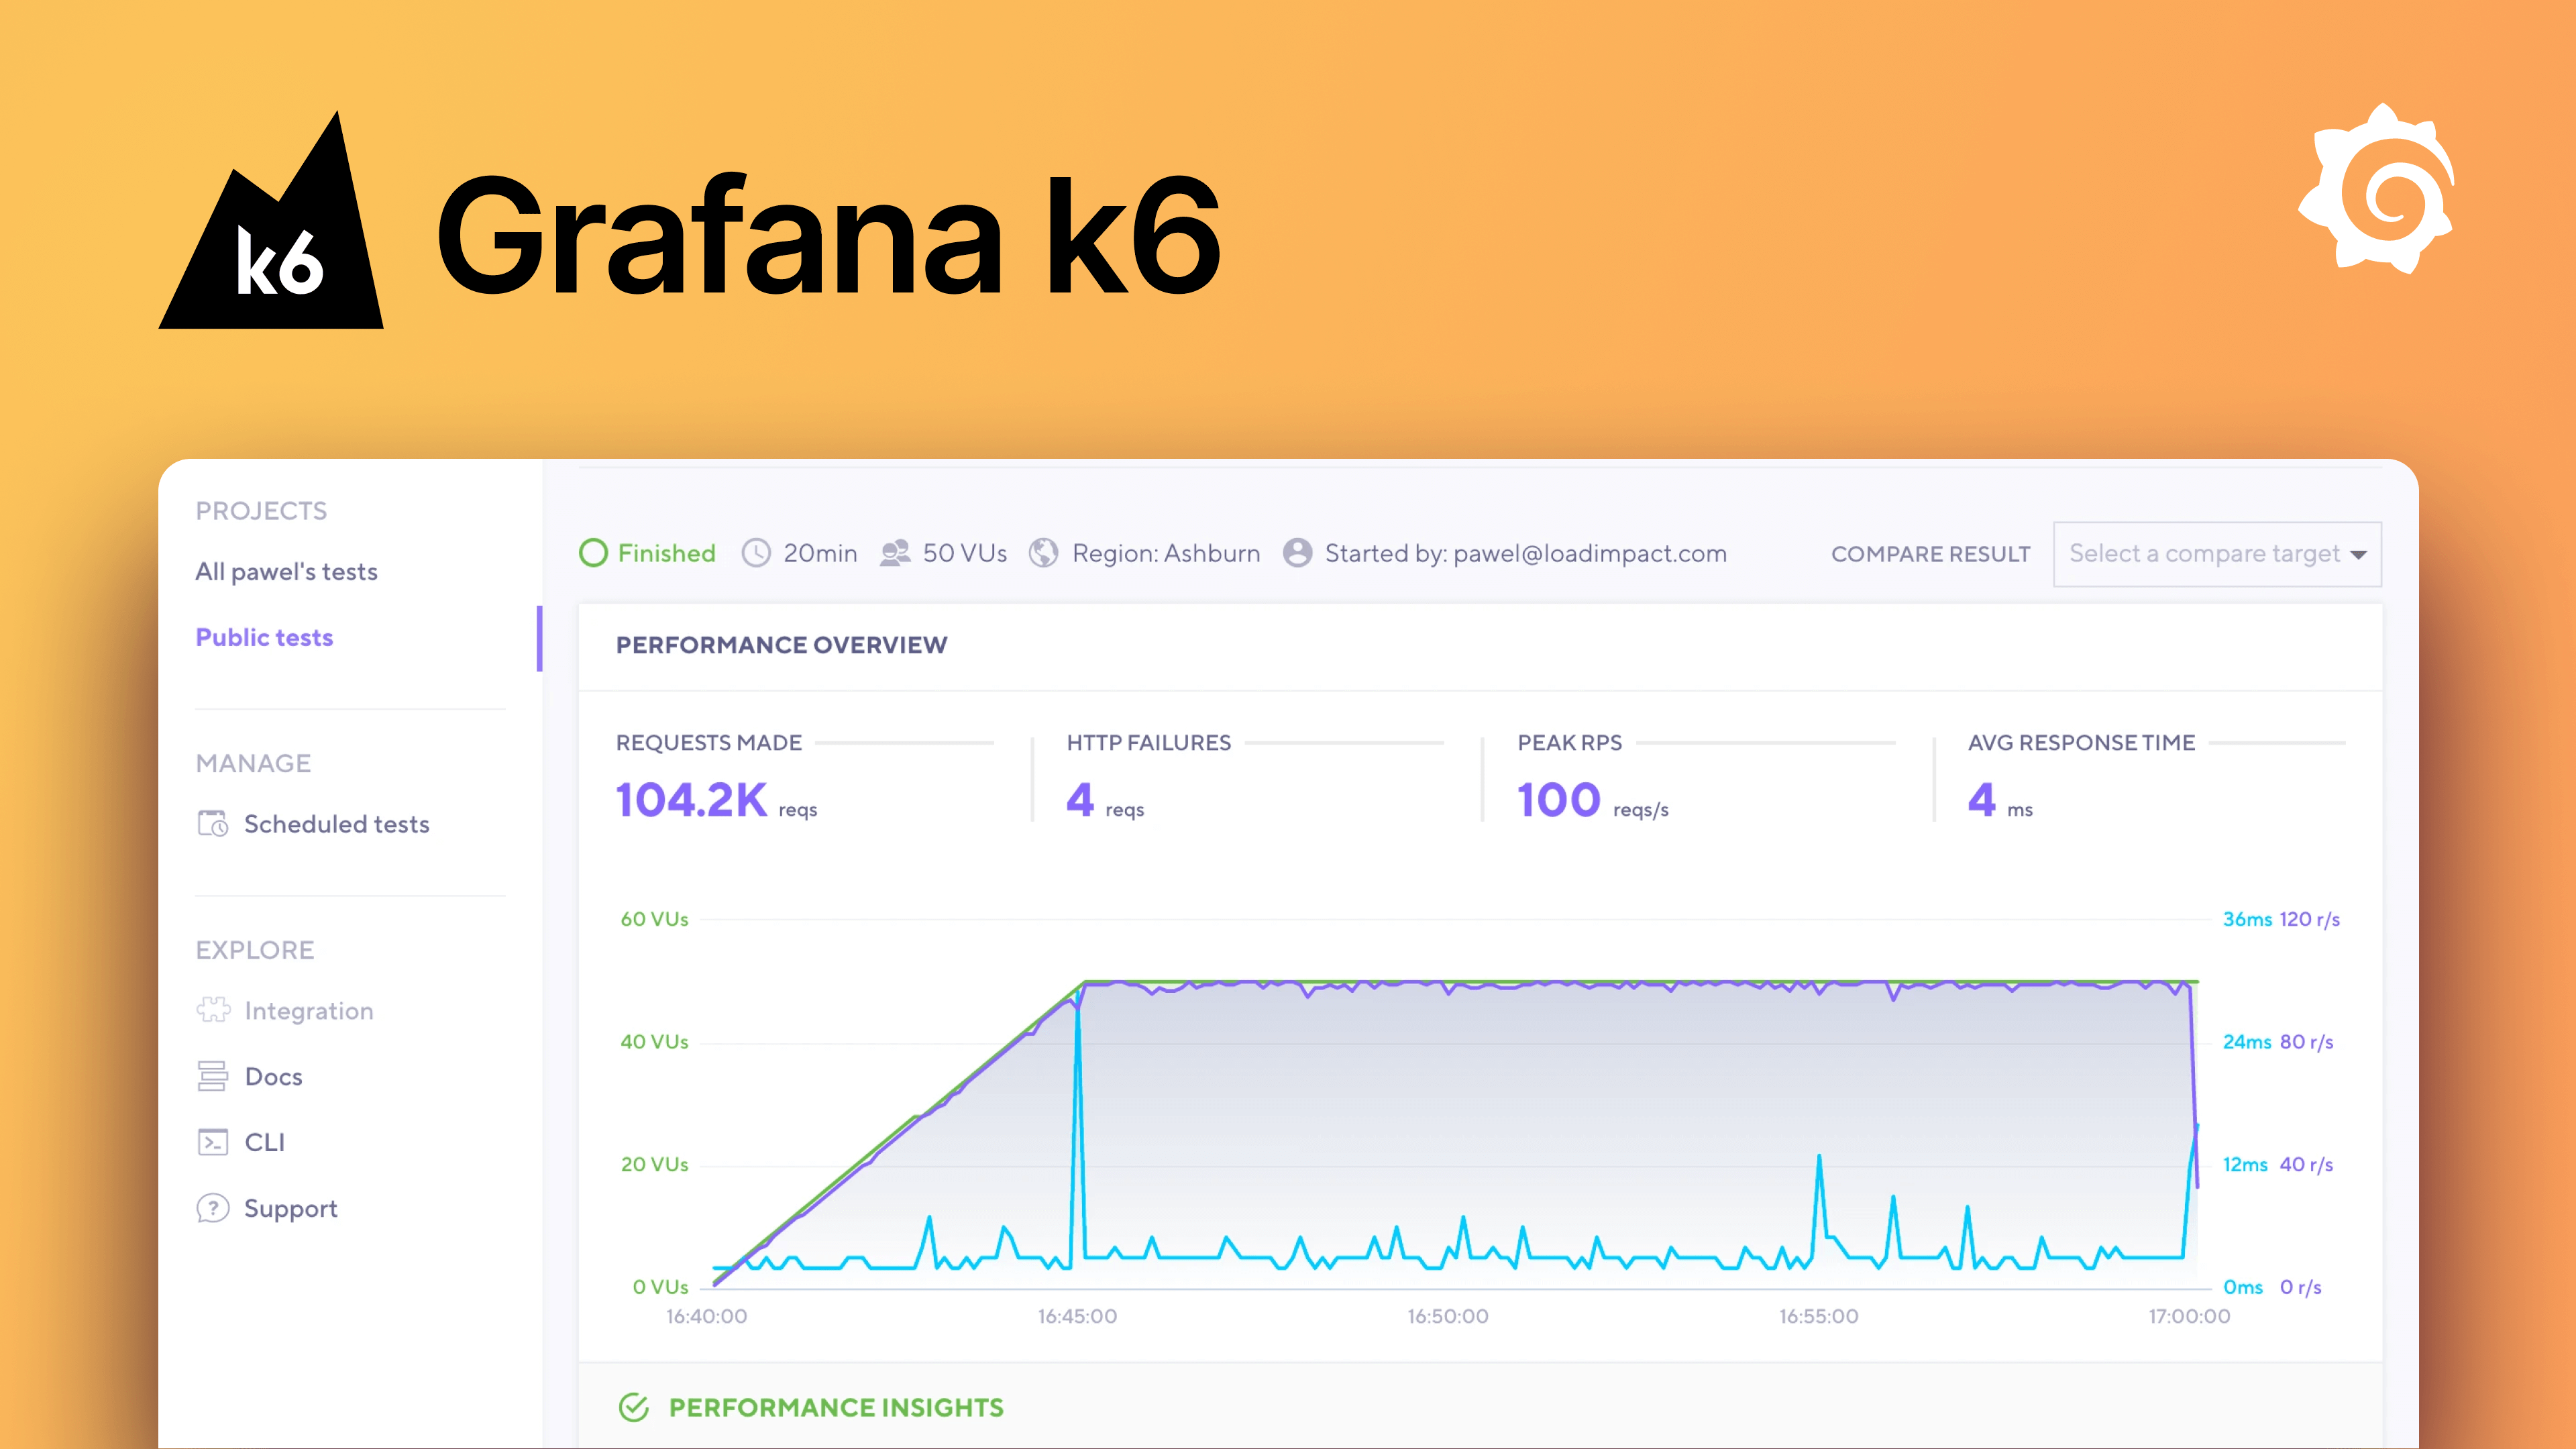The height and width of the screenshot is (1449, 2576).
Task: Click the avatar icon beside Started by
Action: click(x=1297, y=553)
